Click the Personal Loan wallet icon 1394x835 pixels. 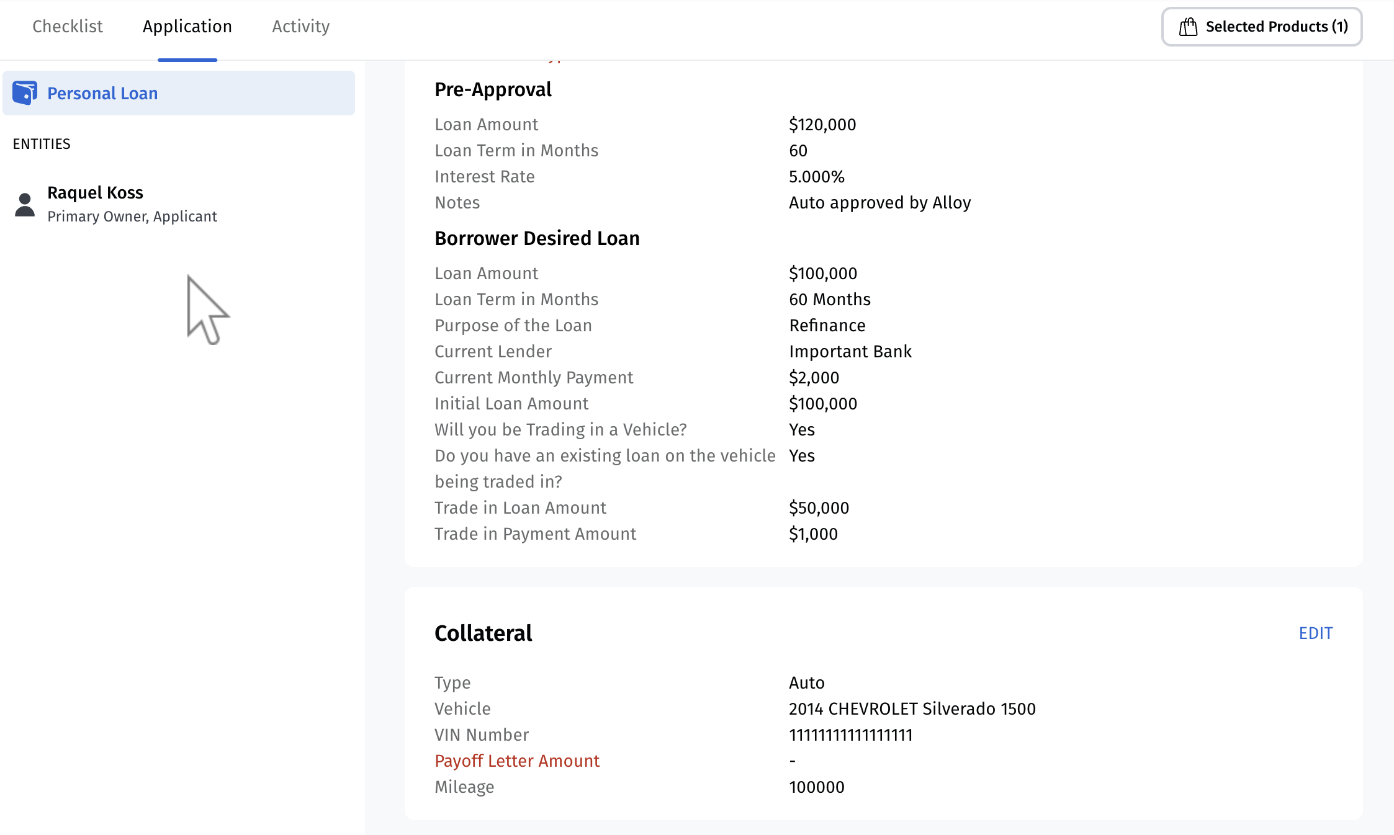tap(25, 93)
